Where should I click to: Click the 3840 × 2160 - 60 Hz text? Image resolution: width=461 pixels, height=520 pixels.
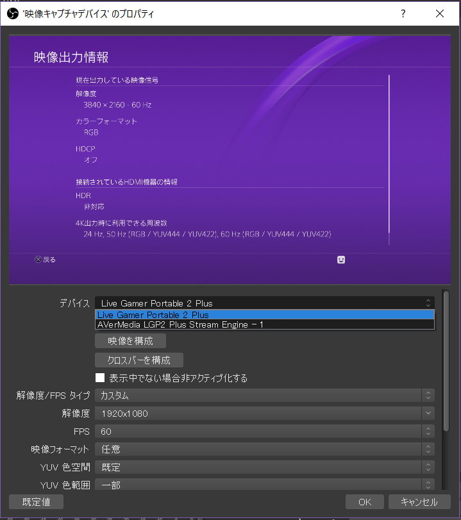click(x=117, y=105)
